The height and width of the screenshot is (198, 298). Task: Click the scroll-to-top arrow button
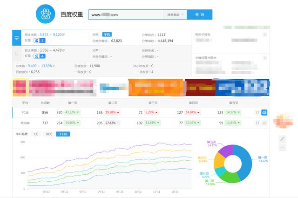point(282,148)
